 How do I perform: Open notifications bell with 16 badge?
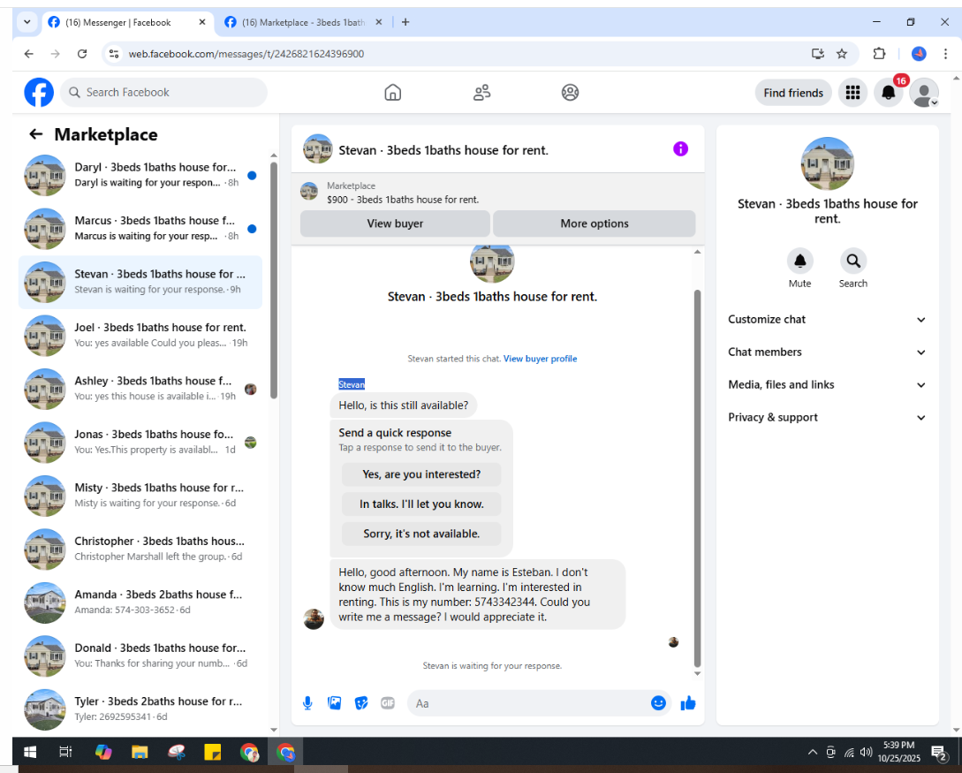(889, 93)
